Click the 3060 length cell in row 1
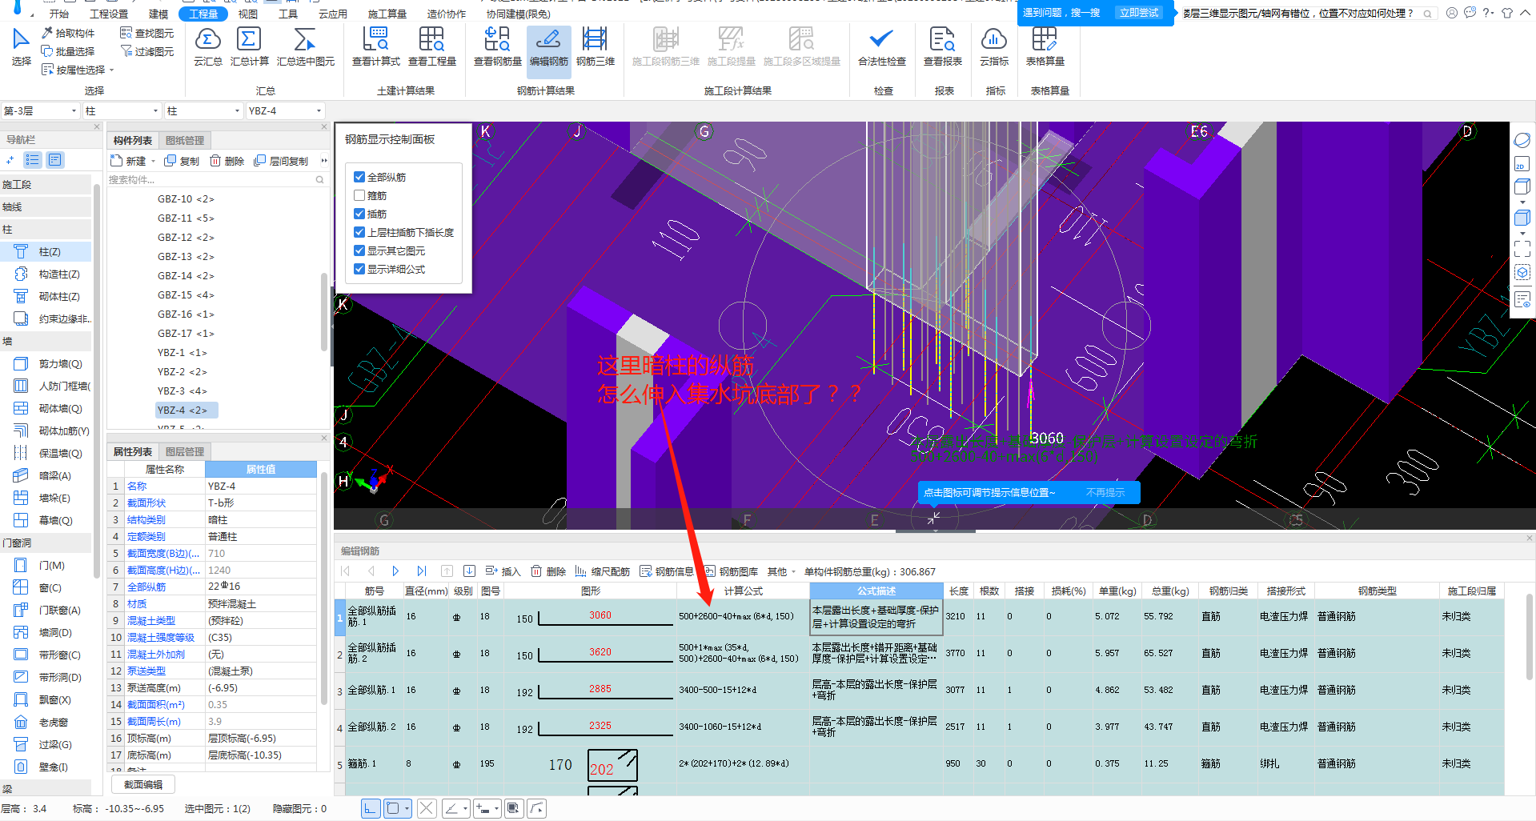Screen dimensions: 1536x821 pos(600,615)
